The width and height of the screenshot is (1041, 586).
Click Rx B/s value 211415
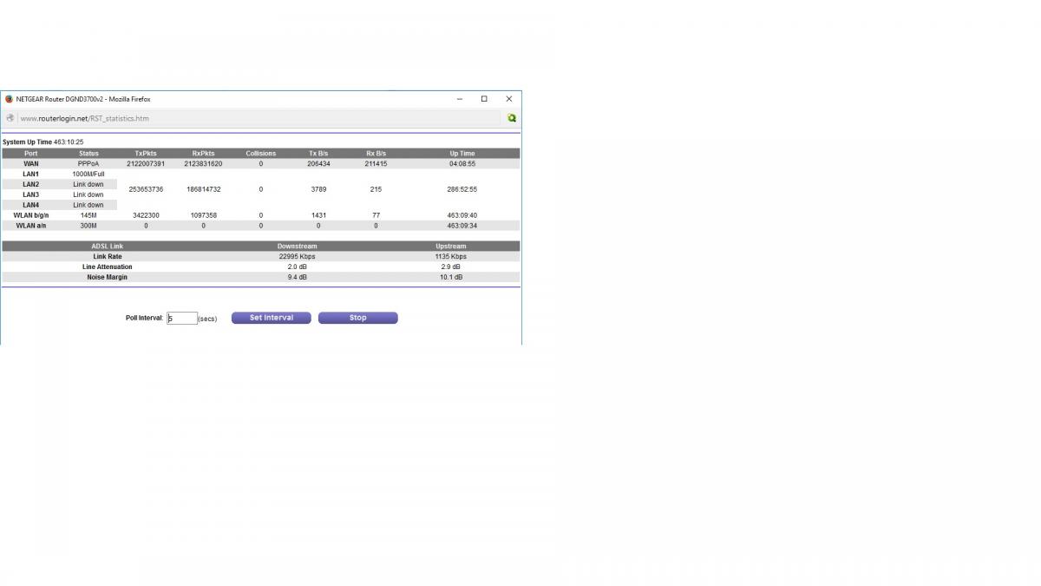pyautogui.click(x=376, y=163)
